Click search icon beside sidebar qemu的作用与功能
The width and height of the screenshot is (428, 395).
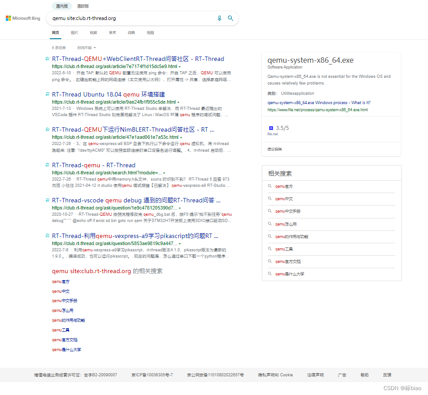point(270,236)
